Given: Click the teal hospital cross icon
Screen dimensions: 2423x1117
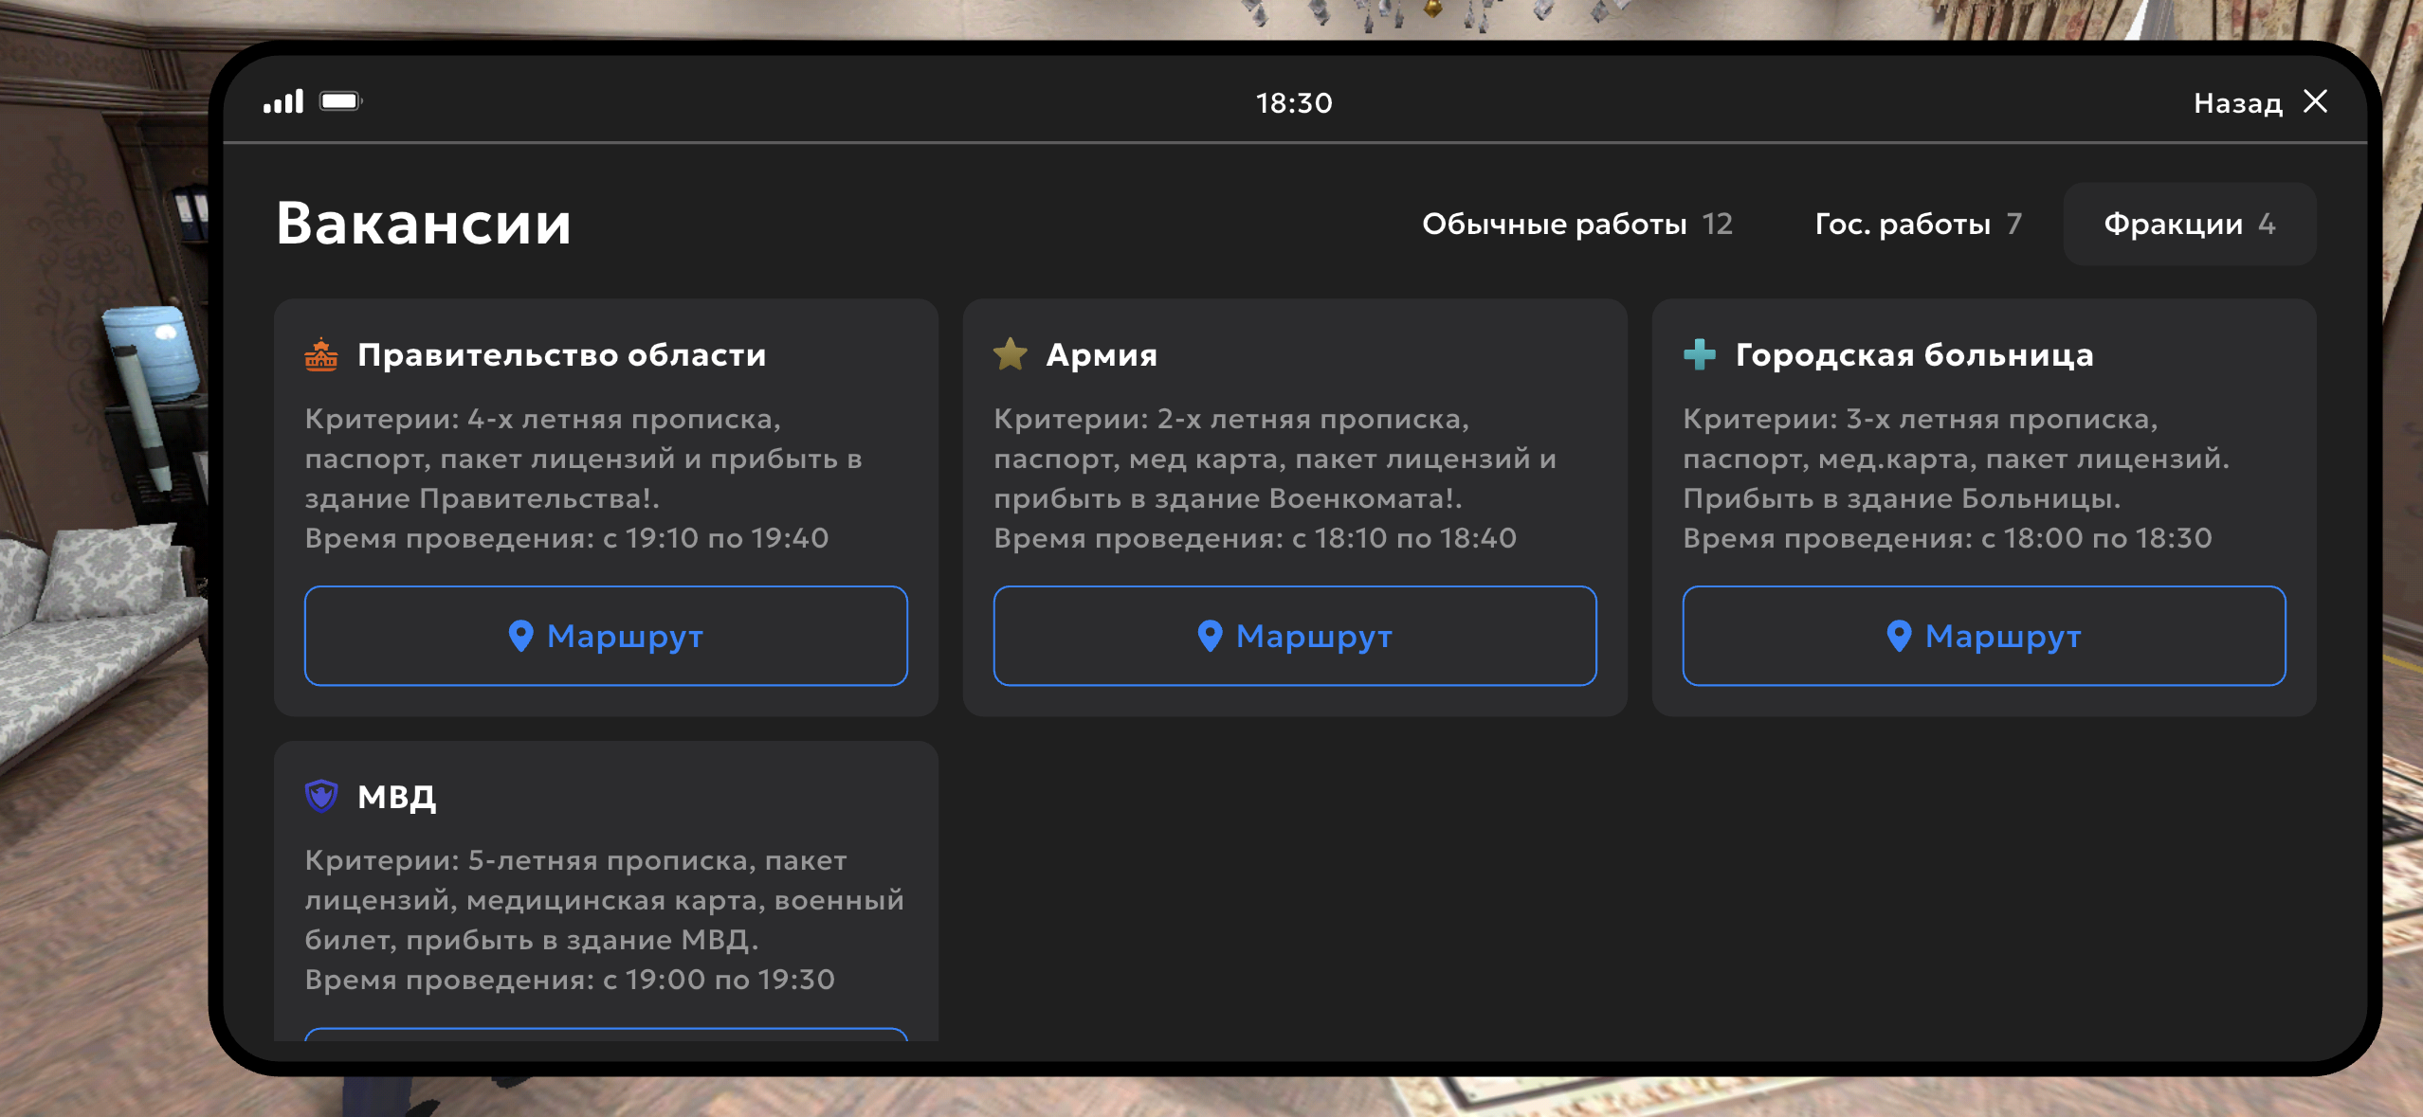Looking at the screenshot, I should 1699,354.
